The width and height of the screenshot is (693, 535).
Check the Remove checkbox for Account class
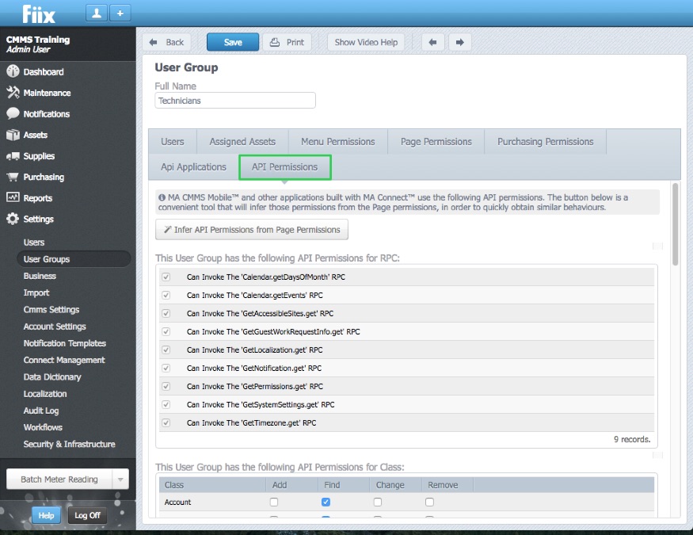pos(429,502)
